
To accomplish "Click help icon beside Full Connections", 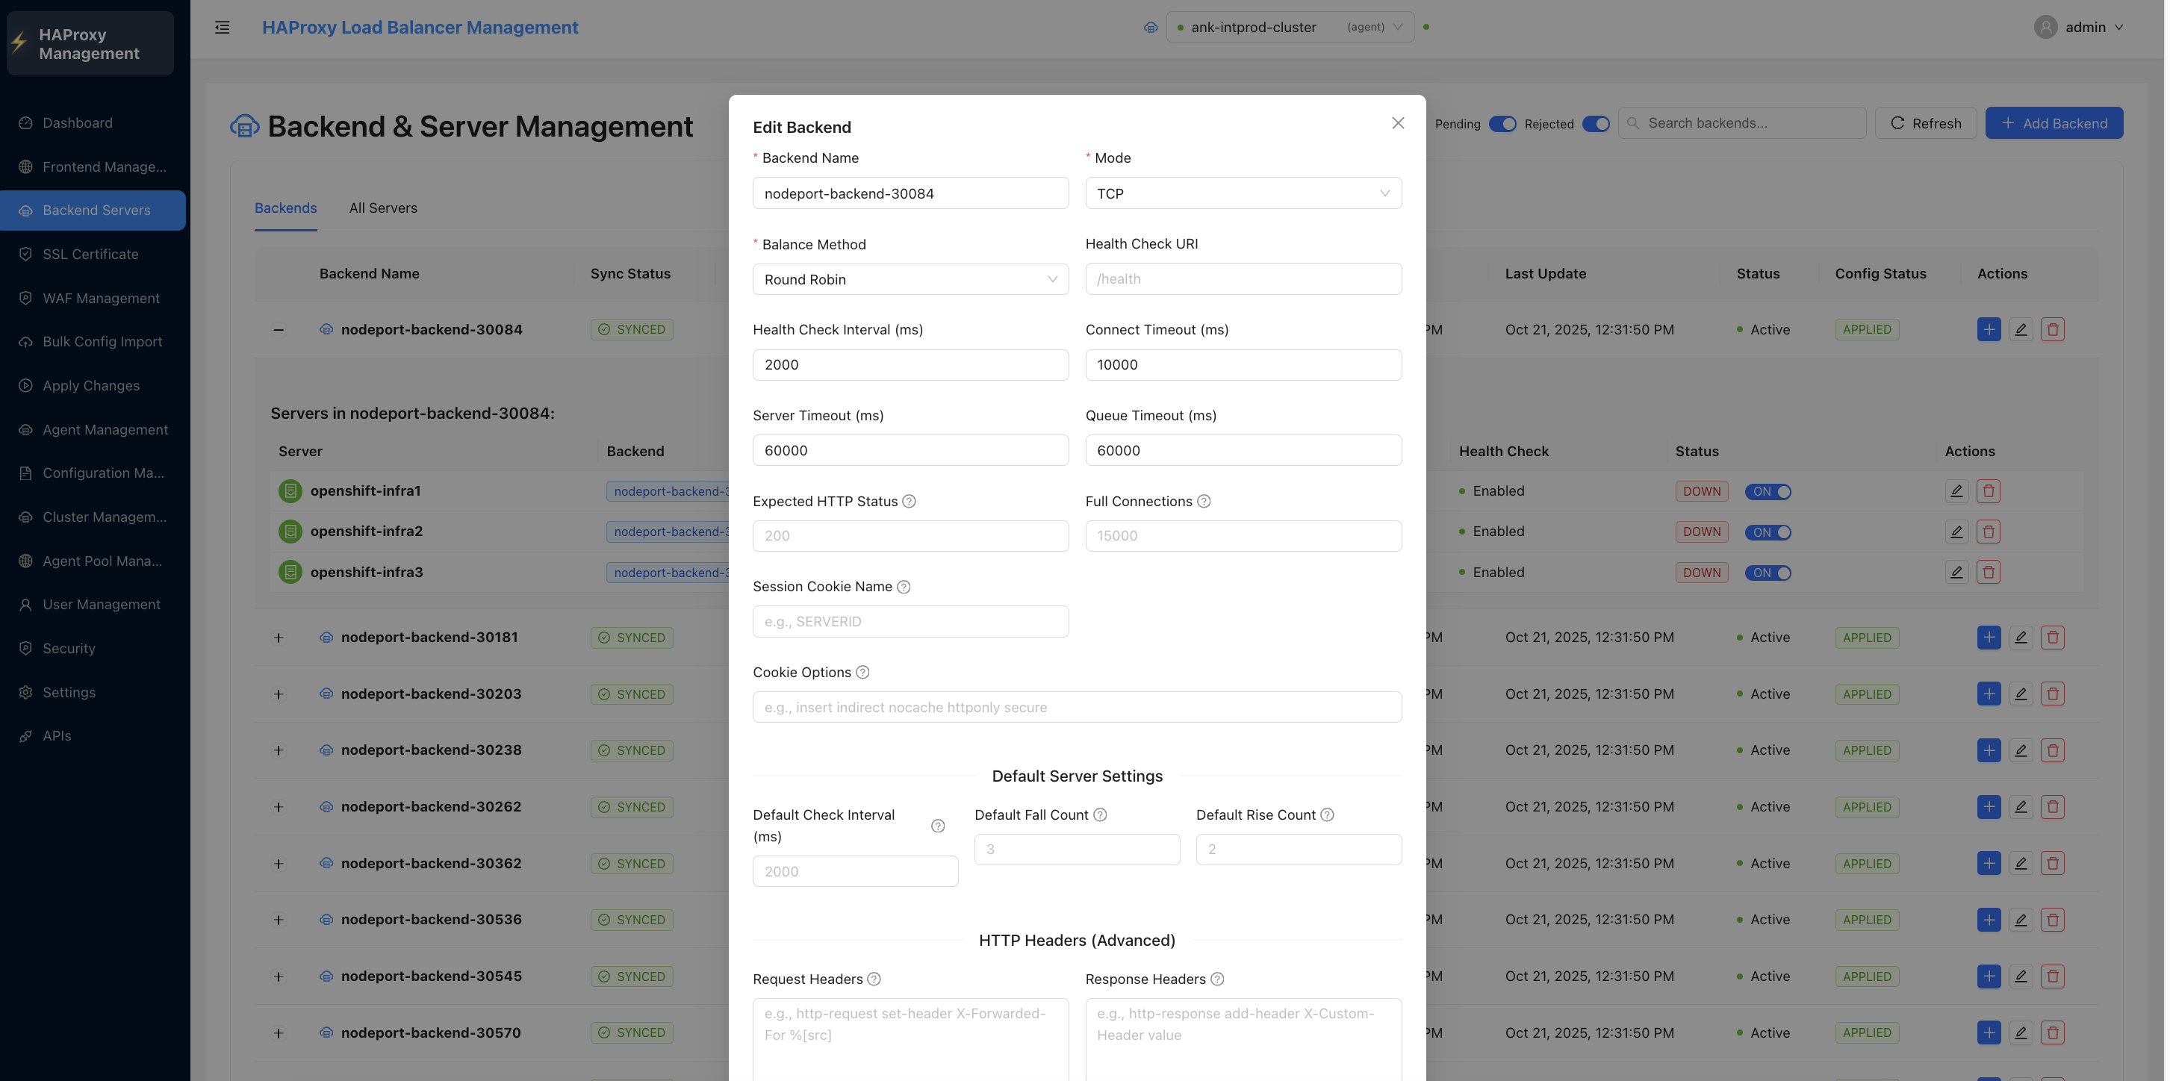I will [x=1204, y=501].
